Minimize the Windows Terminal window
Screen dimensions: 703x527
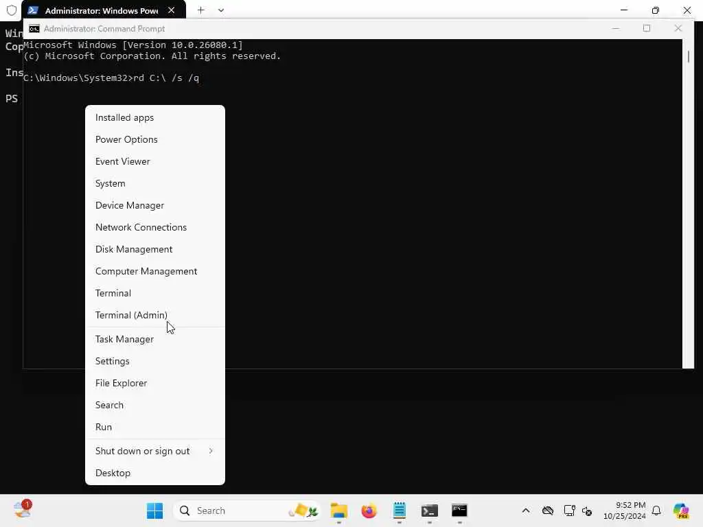click(x=624, y=10)
